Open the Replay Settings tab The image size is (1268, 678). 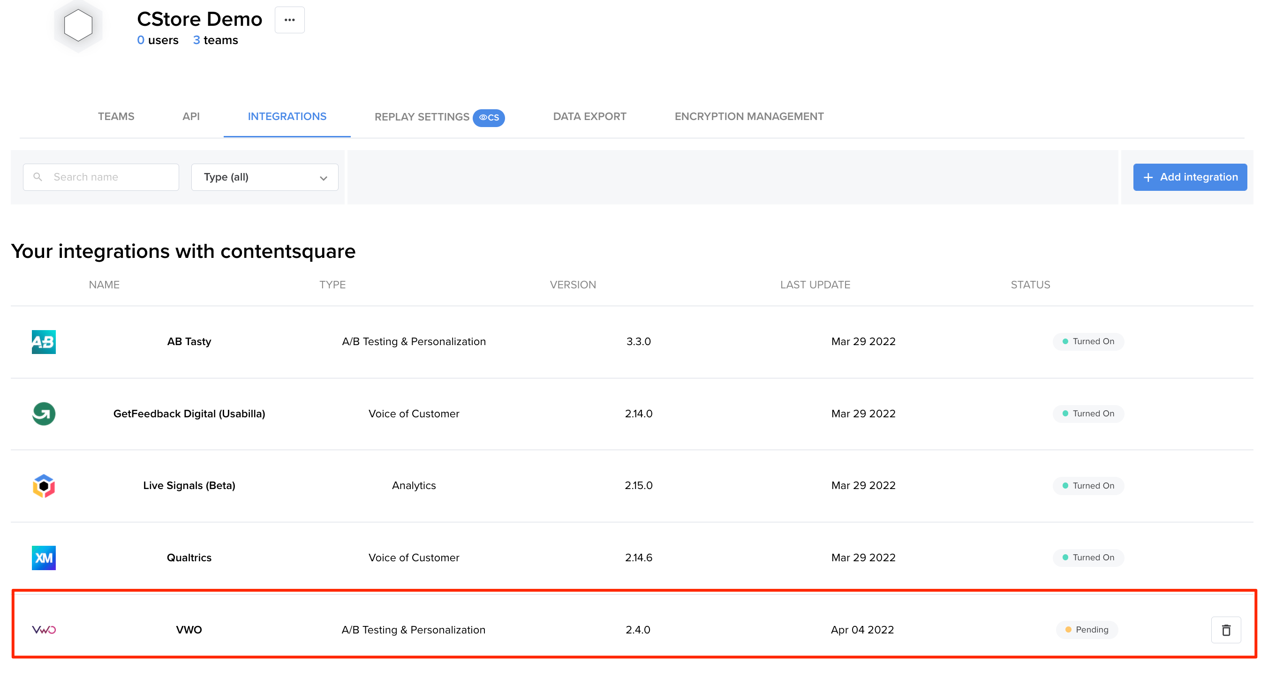tap(422, 117)
